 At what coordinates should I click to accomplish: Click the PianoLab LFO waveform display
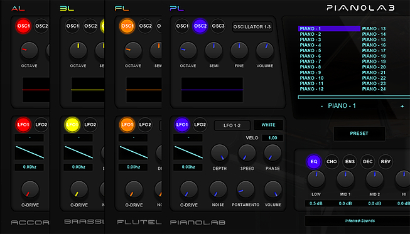(x=188, y=152)
